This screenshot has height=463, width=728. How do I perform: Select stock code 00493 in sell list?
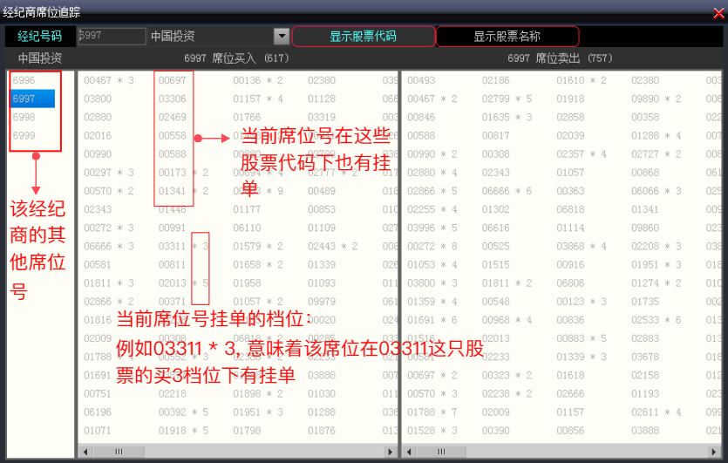coord(421,80)
